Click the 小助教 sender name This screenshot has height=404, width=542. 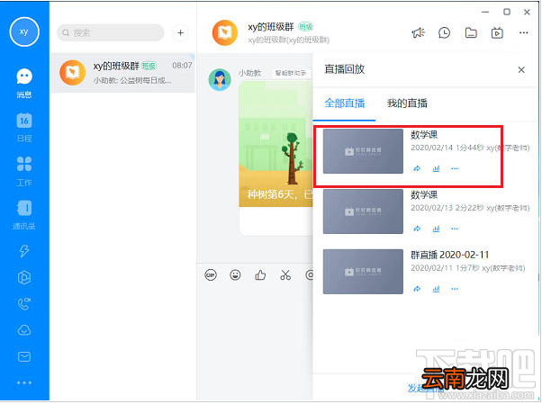pyautogui.click(x=249, y=73)
